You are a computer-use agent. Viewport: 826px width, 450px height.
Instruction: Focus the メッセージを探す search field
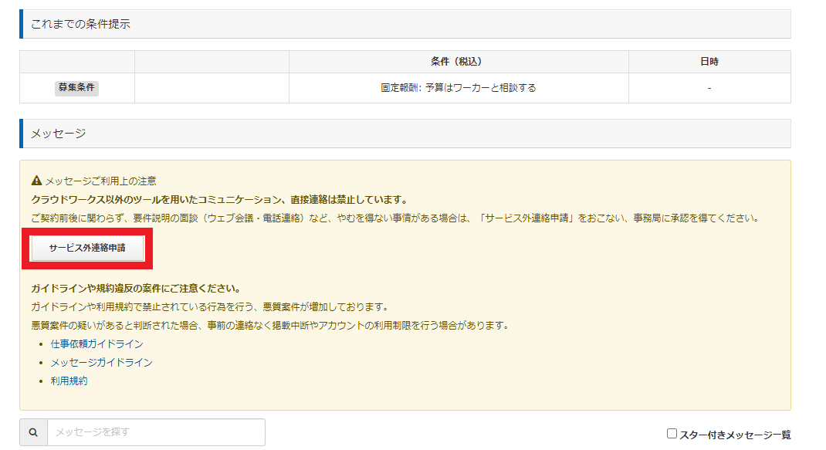pos(156,432)
